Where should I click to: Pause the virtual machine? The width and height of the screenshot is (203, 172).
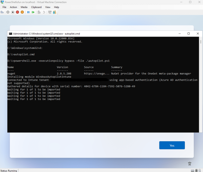tap(28, 12)
